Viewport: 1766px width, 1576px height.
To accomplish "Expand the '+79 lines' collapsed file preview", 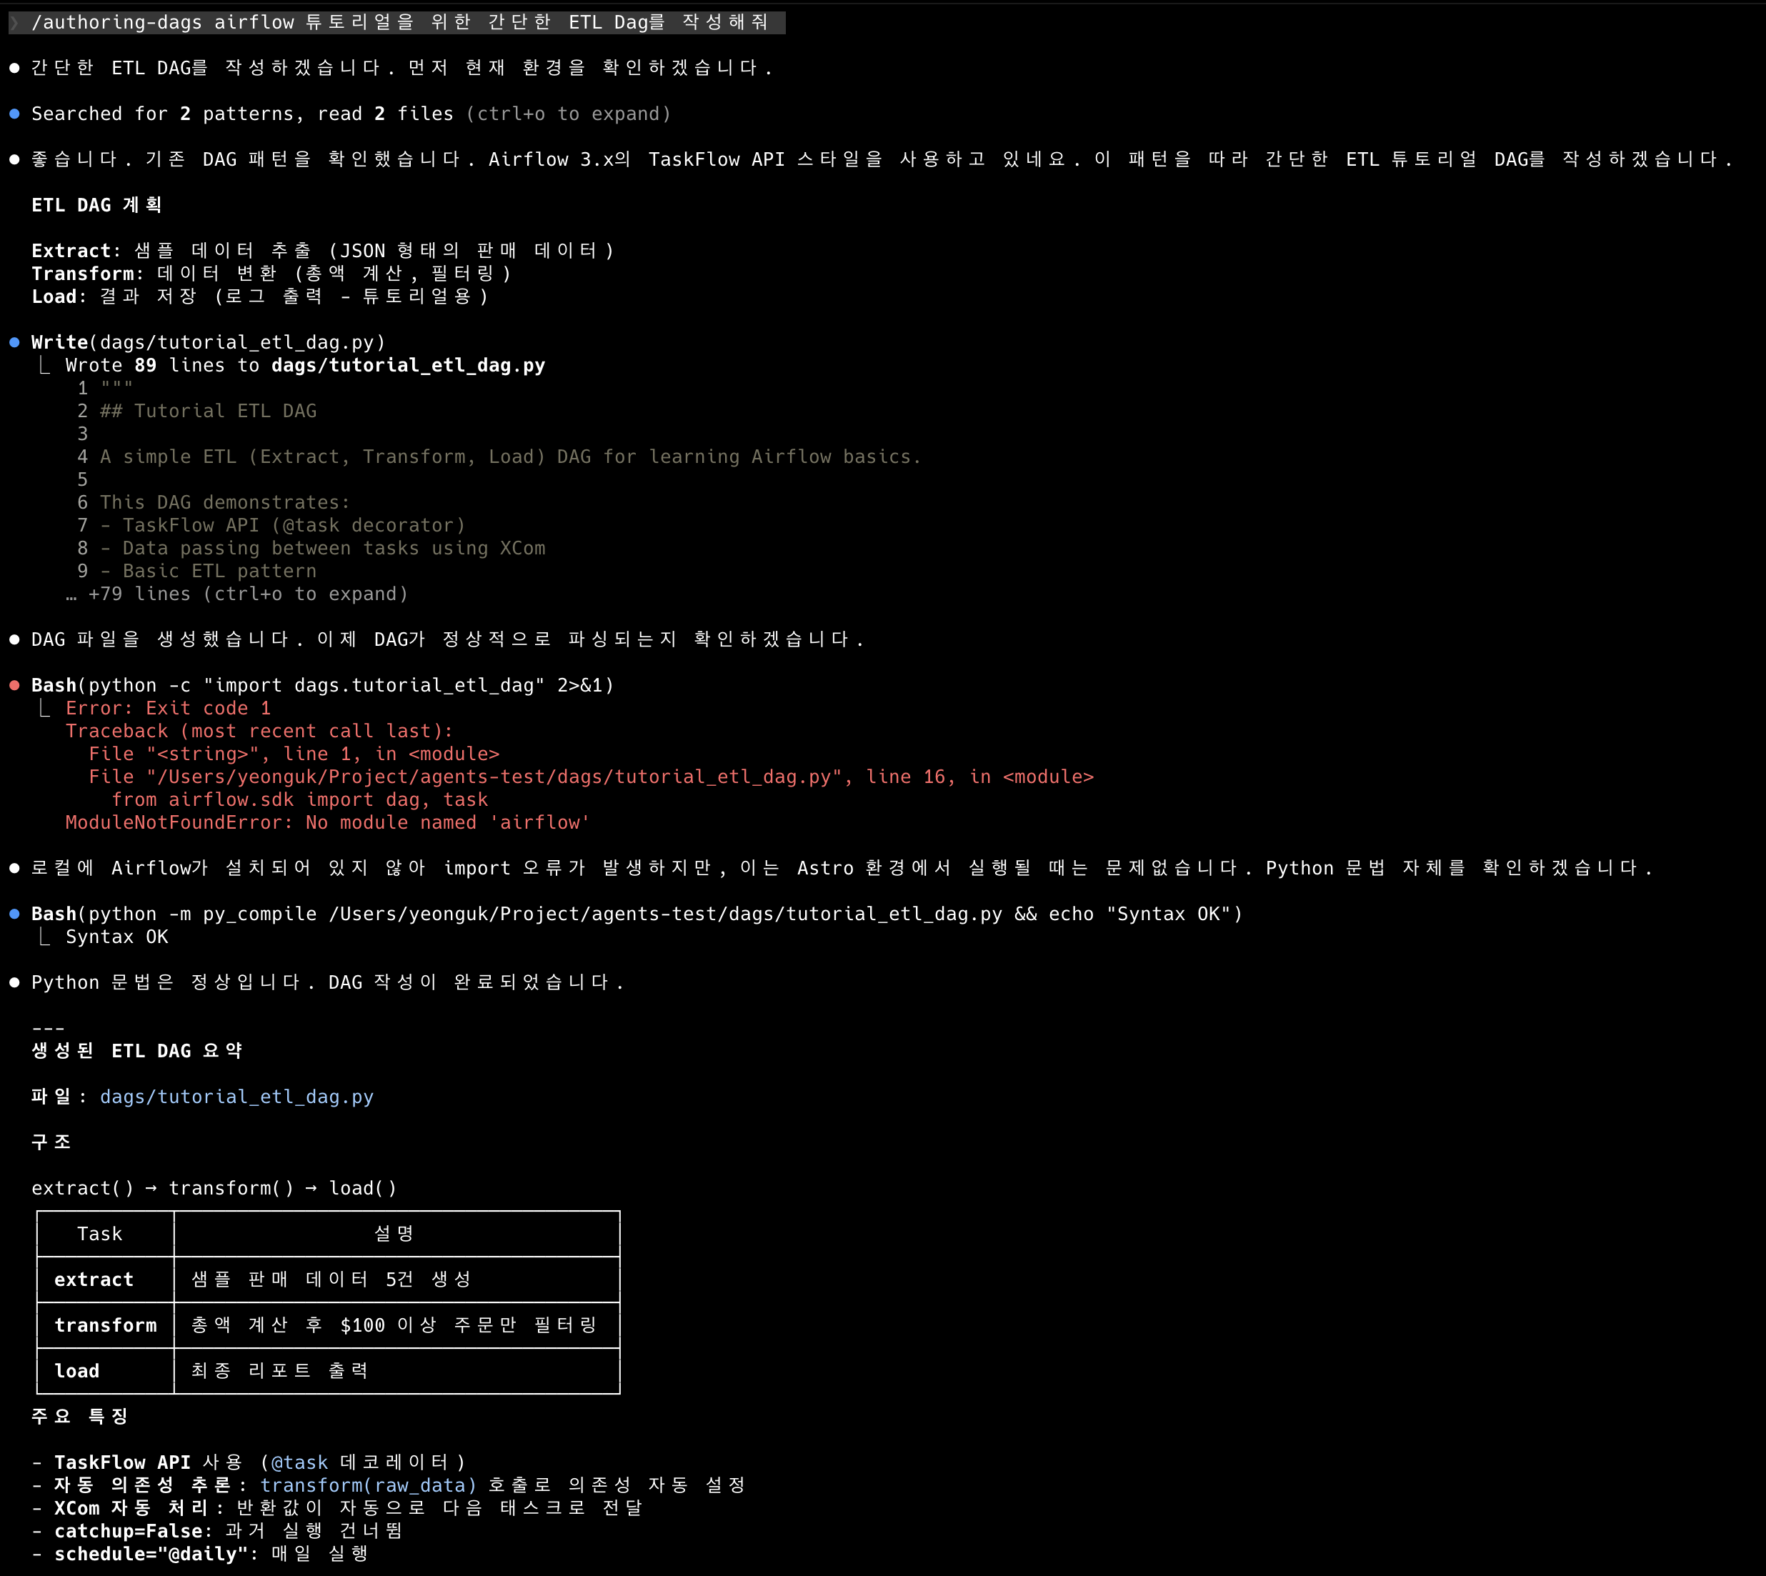I will click(x=236, y=594).
